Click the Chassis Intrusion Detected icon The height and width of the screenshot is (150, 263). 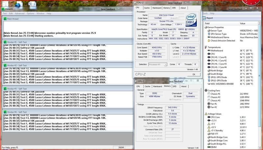209,40
